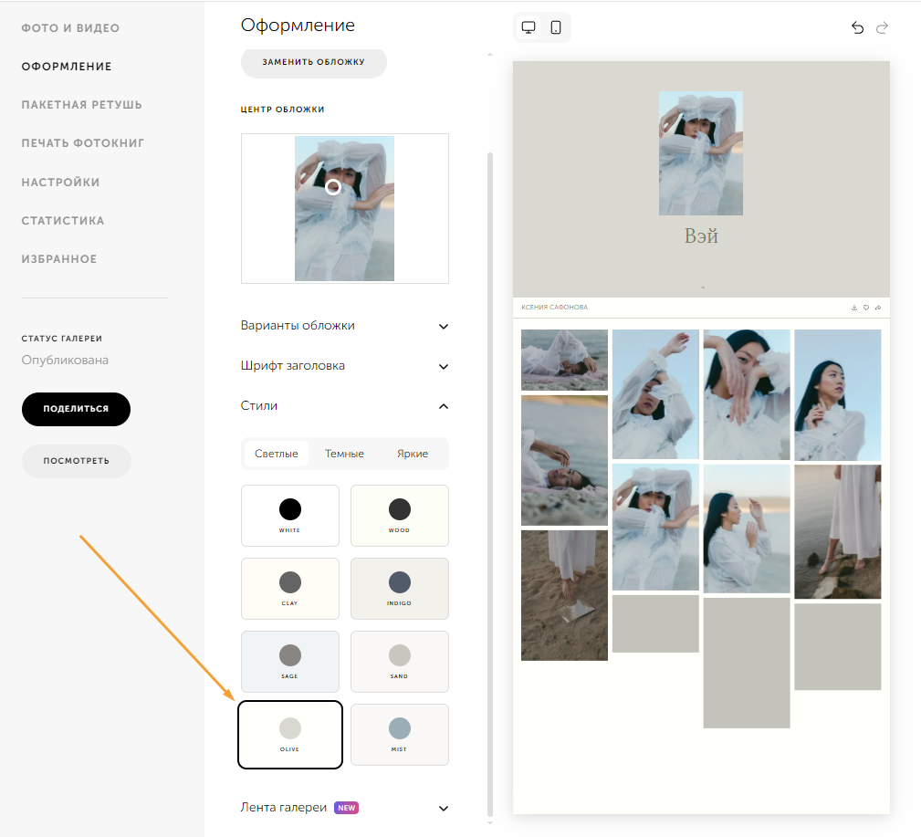Undo the last change
Screen dimensions: 921x837
[858, 27]
